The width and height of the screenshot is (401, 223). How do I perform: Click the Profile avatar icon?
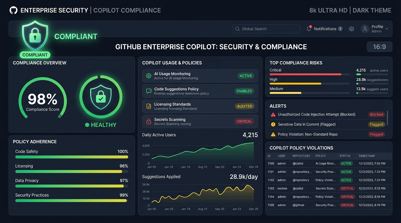(x=365, y=29)
